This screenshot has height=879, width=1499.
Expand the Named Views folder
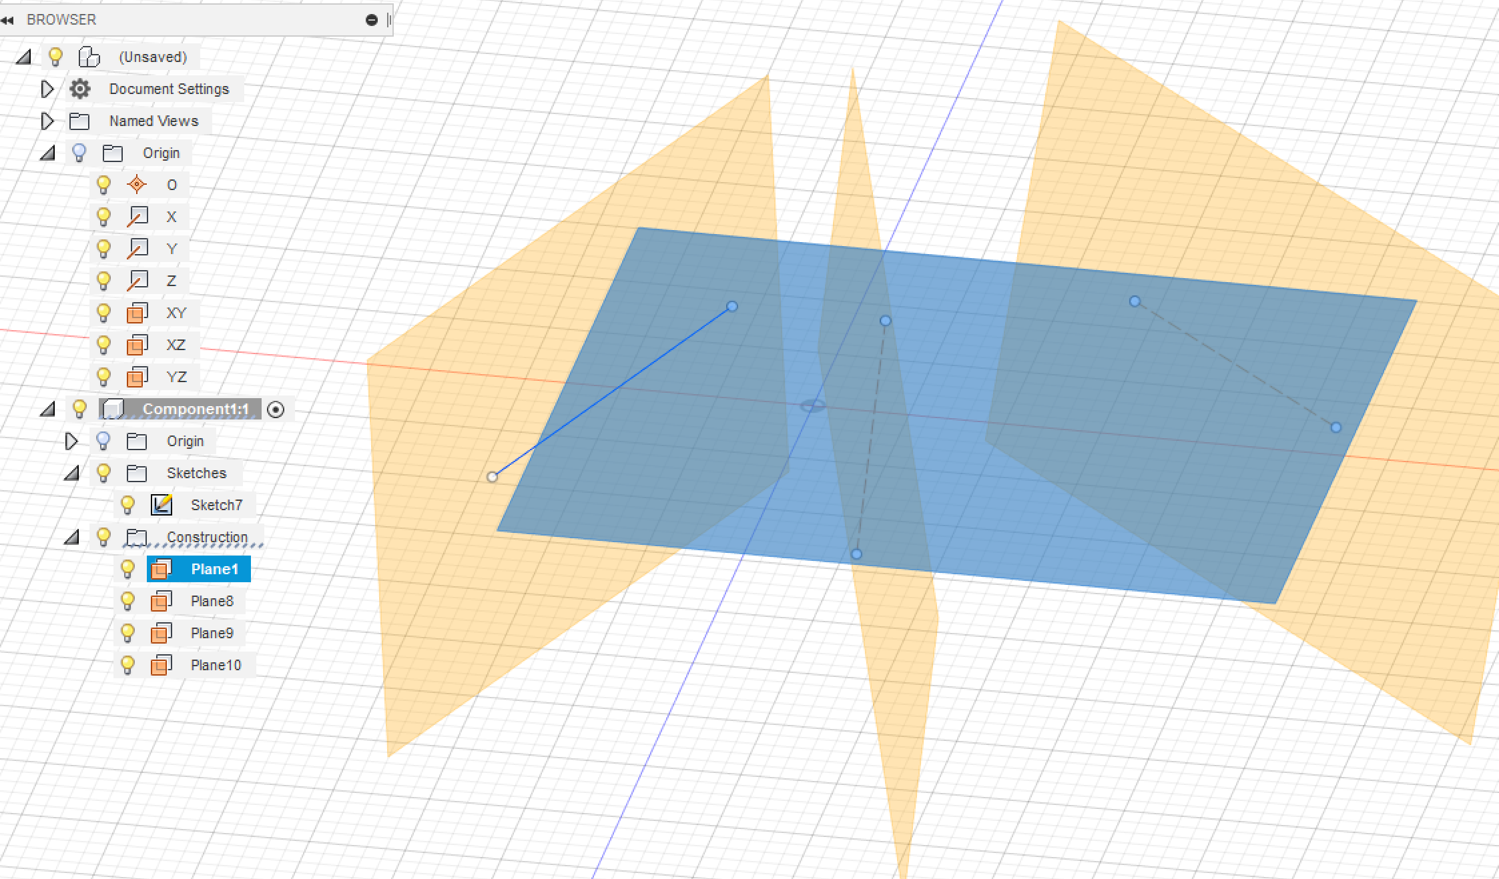pyautogui.click(x=47, y=121)
